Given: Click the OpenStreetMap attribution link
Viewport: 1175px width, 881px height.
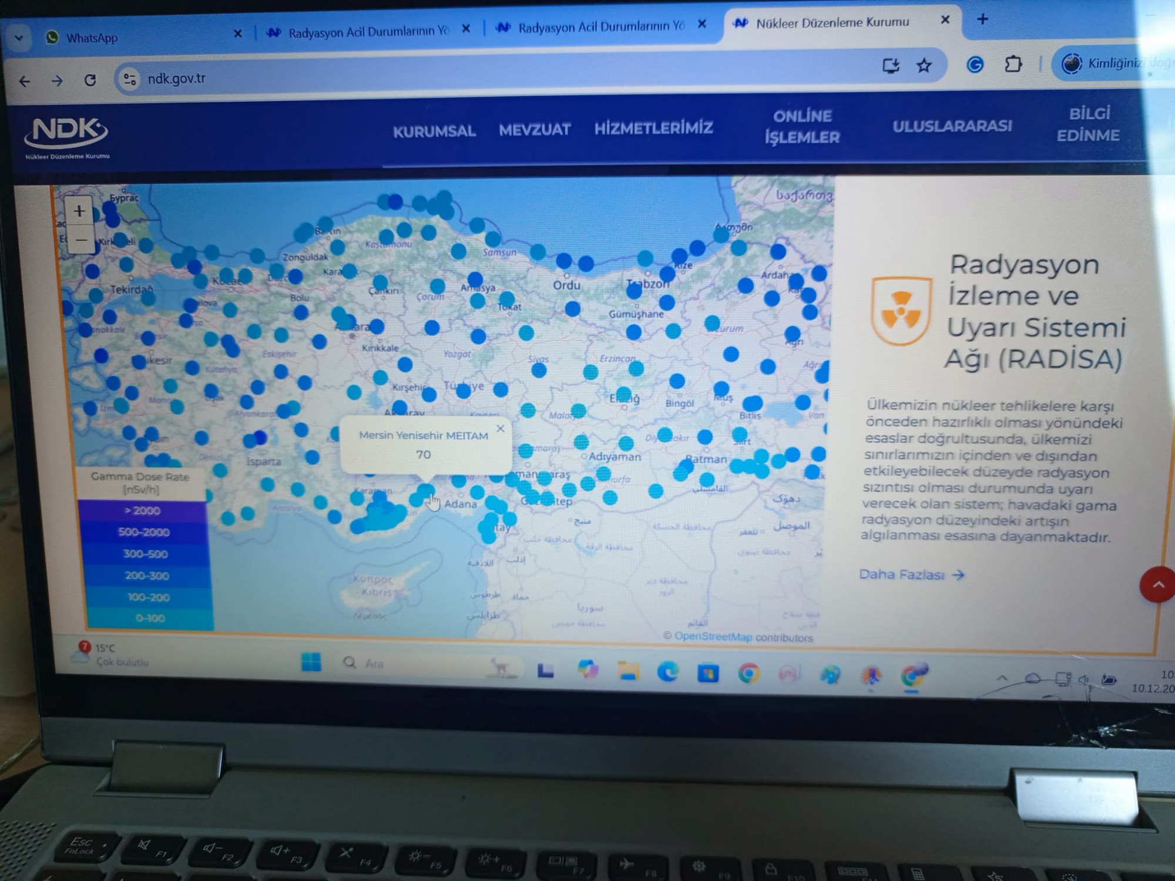Looking at the screenshot, I should [713, 637].
